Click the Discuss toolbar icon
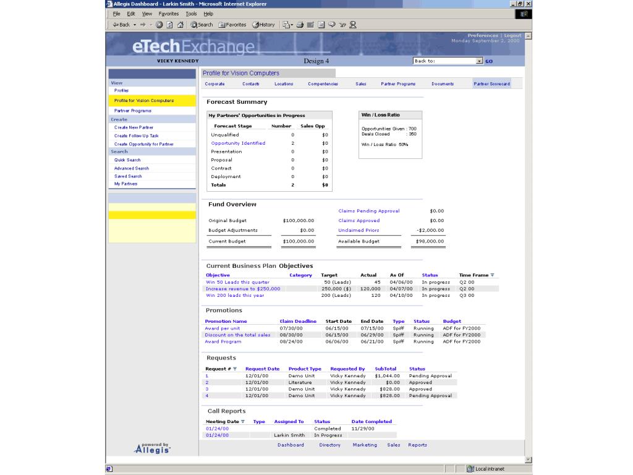This screenshot has width=633, height=475. point(332,25)
